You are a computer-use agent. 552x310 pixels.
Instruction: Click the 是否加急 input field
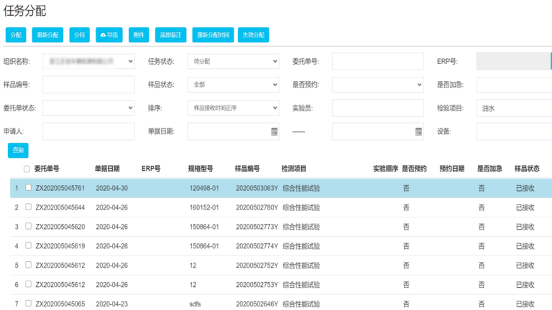[515, 85]
